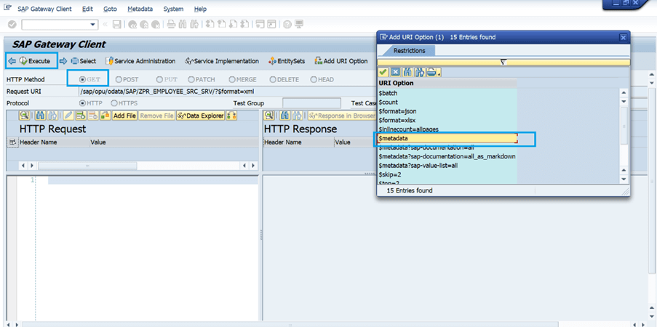Click the Details magnifier in HTTP Response toolbar
Viewport: 657px width, 327px height.
coord(269,115)
